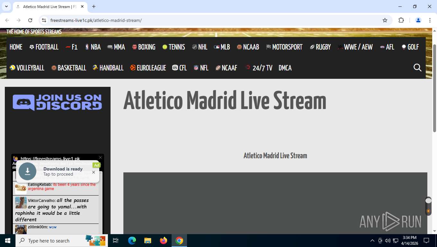Image resolution: width=437 pixels, height=247 pixels.
Task: Open RUGBY streams
Action: (x=320, y=47)
